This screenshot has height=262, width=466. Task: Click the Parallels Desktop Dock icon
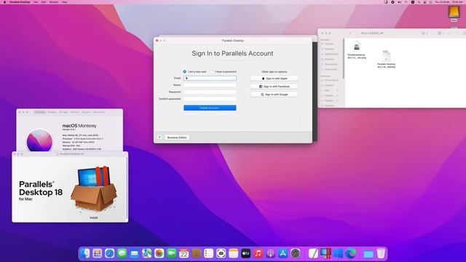click(x=325, y=253)
